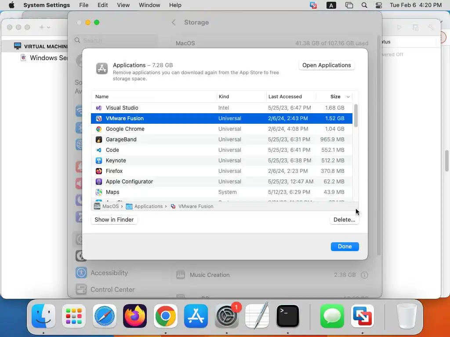This screenshot has height=337, width=450.
Task: Launch Firefox from the Dock
Action: [135, 316]
